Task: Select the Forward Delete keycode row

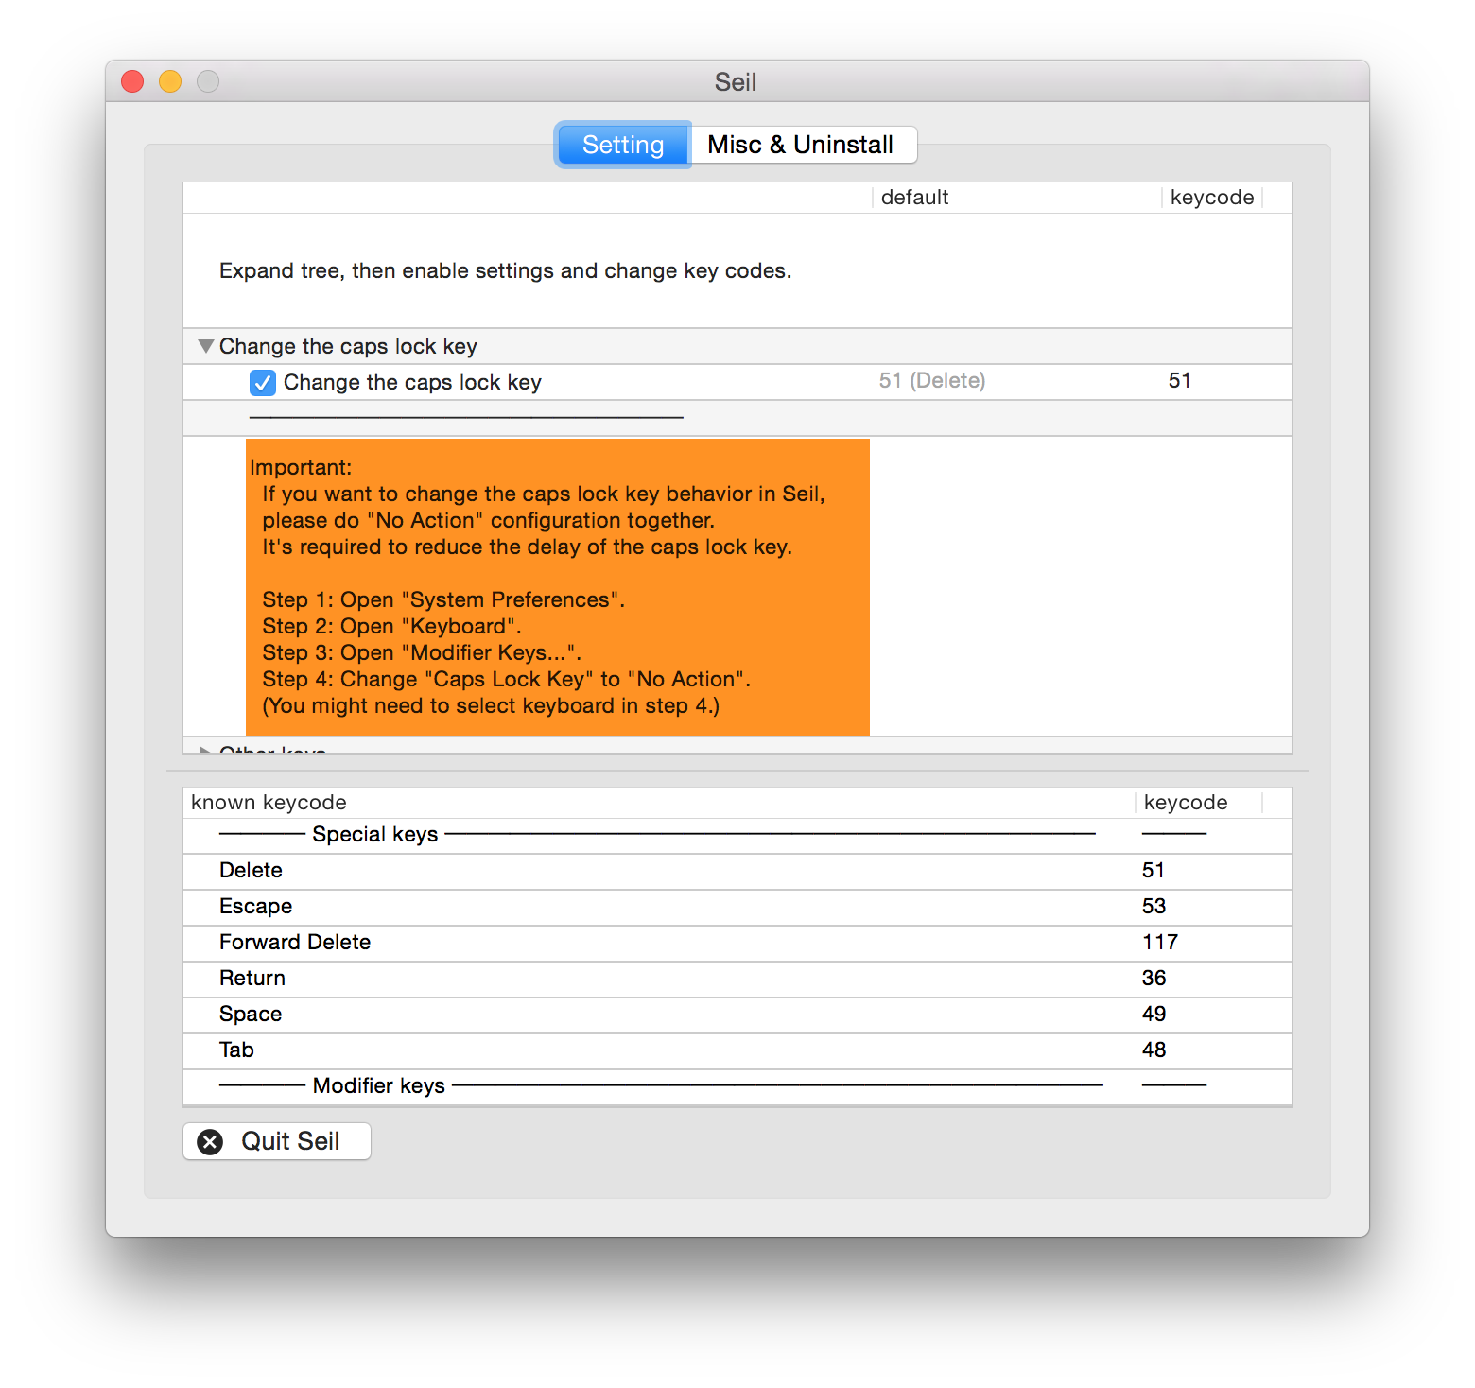Action: tap(737, 943)
